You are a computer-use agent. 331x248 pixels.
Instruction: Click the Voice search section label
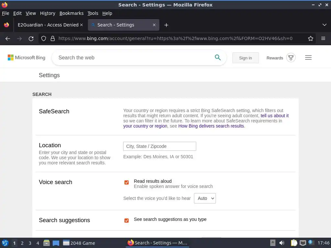[56, 182]
